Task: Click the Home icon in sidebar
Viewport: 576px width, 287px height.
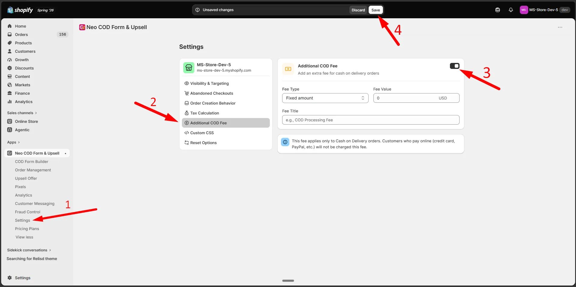Action: coord(10,26)
